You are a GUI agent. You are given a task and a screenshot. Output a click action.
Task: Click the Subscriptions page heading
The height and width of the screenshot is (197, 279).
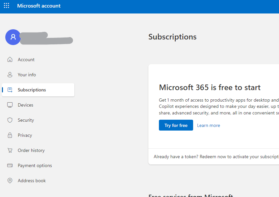click(x=172, y=37)
